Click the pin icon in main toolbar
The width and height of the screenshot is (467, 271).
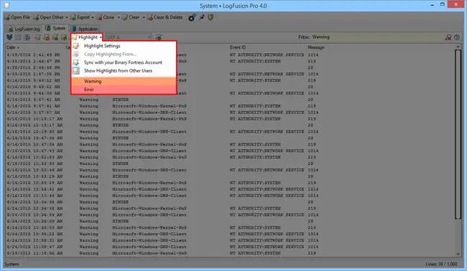pyautogui.click(x=202, y=17)
